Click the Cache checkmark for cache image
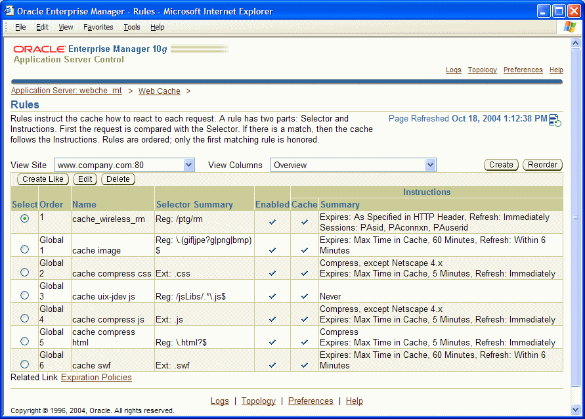The width and height of the screenshot is (585, 419). point(305,250)
